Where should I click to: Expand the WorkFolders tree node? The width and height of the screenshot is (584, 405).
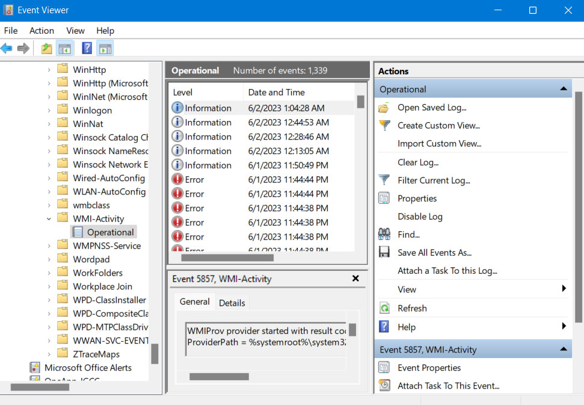point(49,273)
